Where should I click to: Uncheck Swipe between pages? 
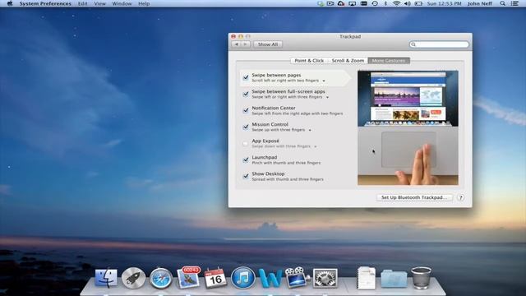246,77
